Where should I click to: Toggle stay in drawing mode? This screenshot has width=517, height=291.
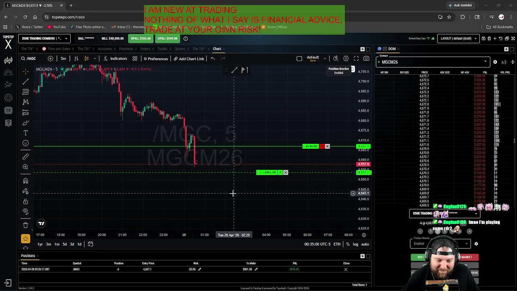25,191
